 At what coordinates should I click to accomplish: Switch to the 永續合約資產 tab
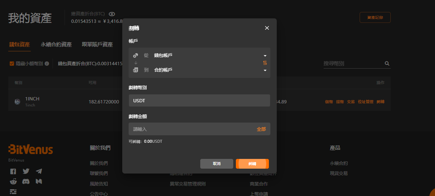tap(56, 44)
